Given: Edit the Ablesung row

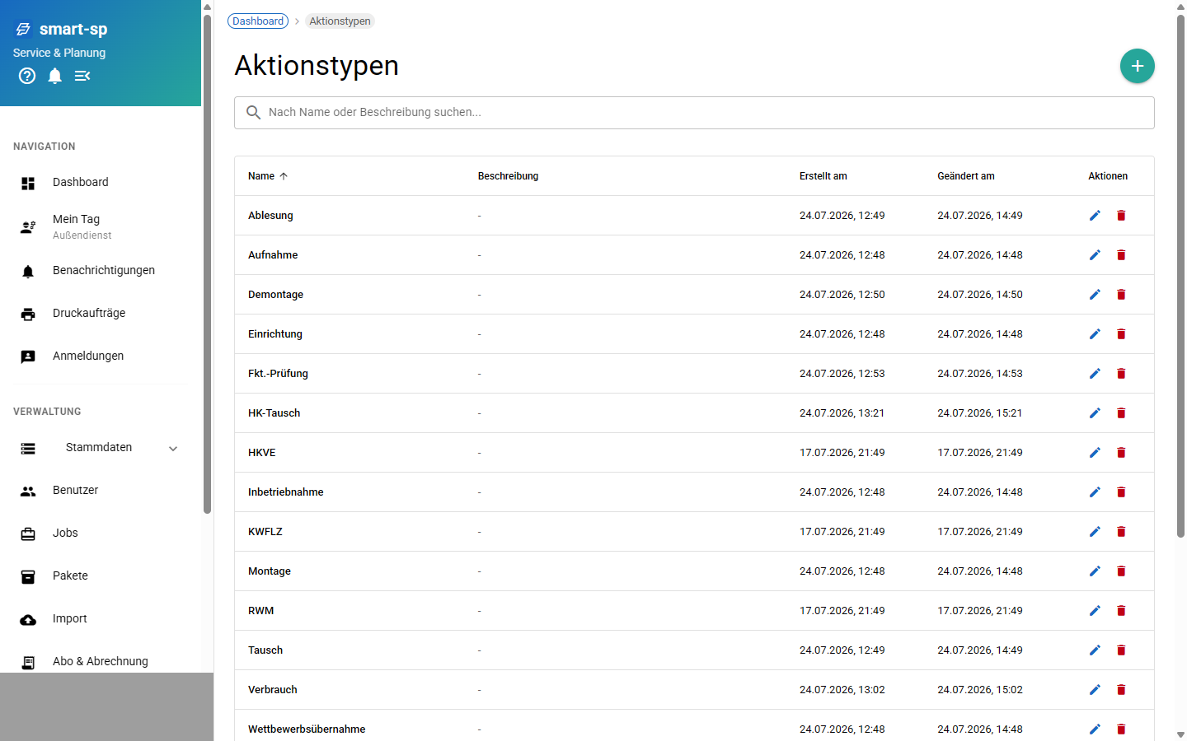Looking at the screenshot, I should 1095,216.
